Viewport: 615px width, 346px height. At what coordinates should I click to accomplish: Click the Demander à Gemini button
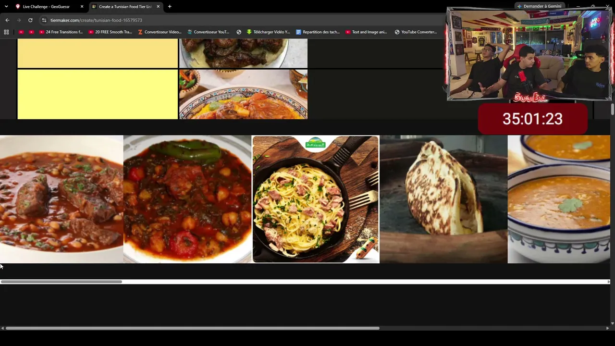pyautogui.click(x=539, y=6)
